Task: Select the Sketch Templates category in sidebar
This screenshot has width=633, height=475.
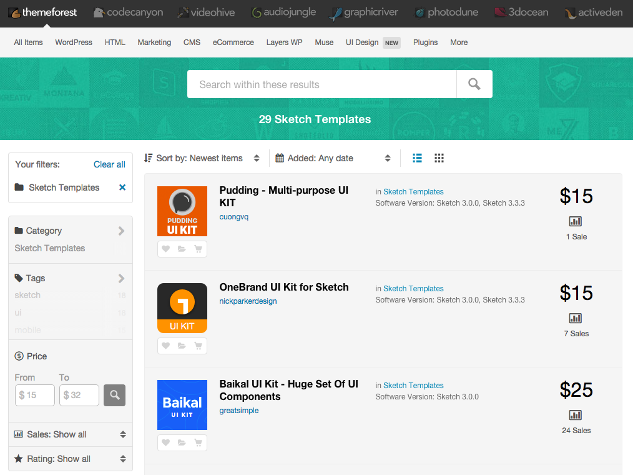Action: click(50, 248)
